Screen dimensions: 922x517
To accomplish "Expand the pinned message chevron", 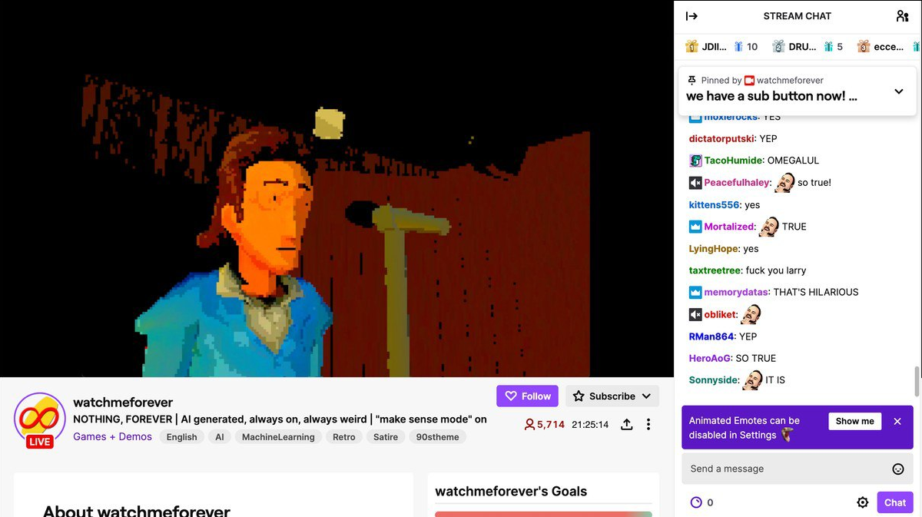I will [899, 91].
